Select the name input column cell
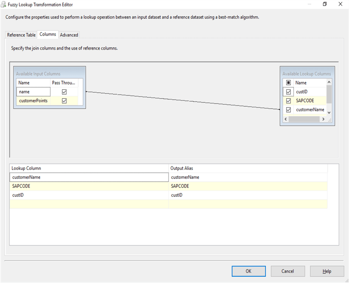 click(x=33, y=92)
